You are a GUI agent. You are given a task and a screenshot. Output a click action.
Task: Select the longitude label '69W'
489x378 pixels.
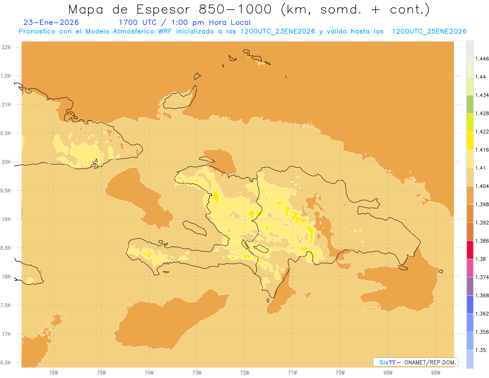[388, 373]
